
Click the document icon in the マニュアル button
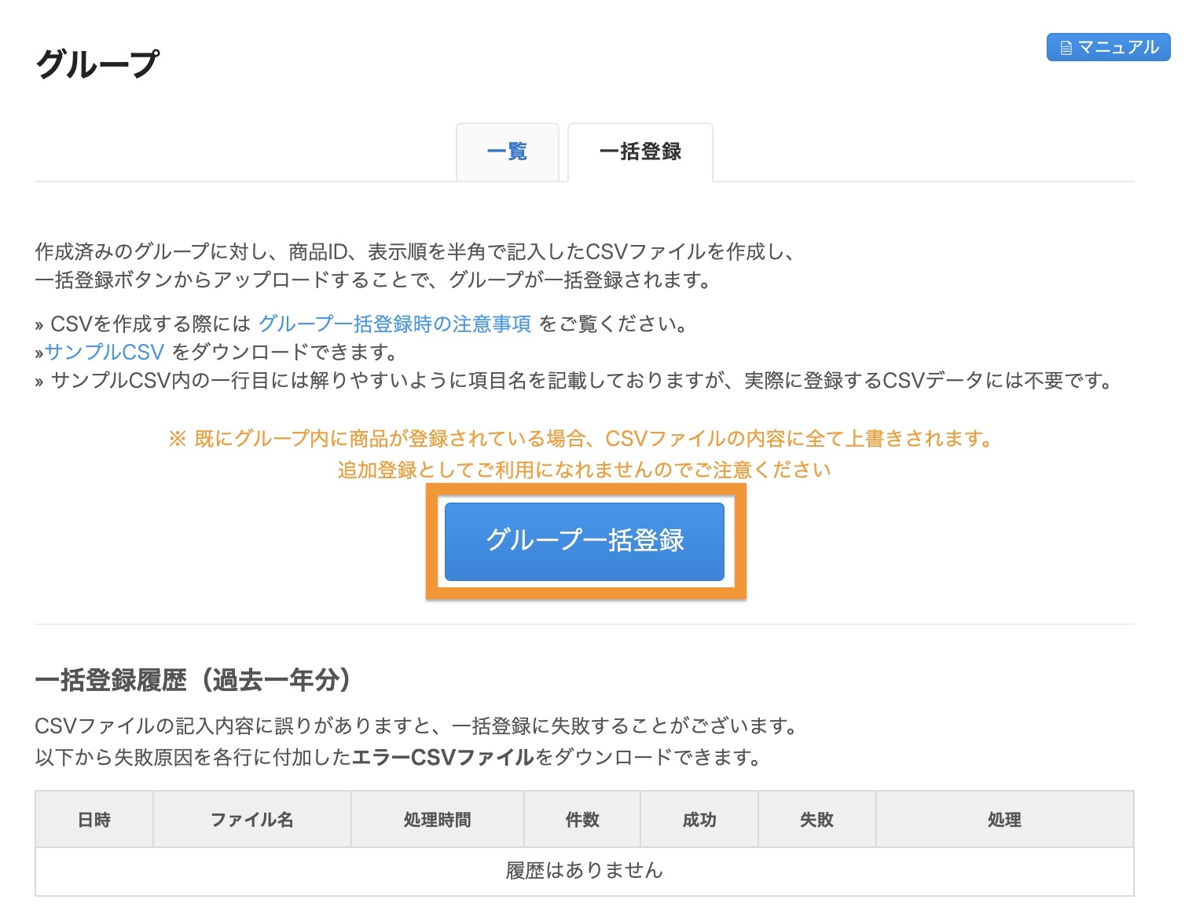pos(1065,47)
